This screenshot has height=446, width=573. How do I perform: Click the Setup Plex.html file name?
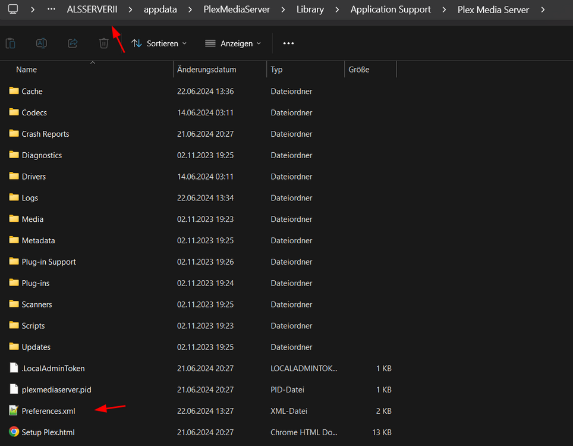tap(48, 432)
